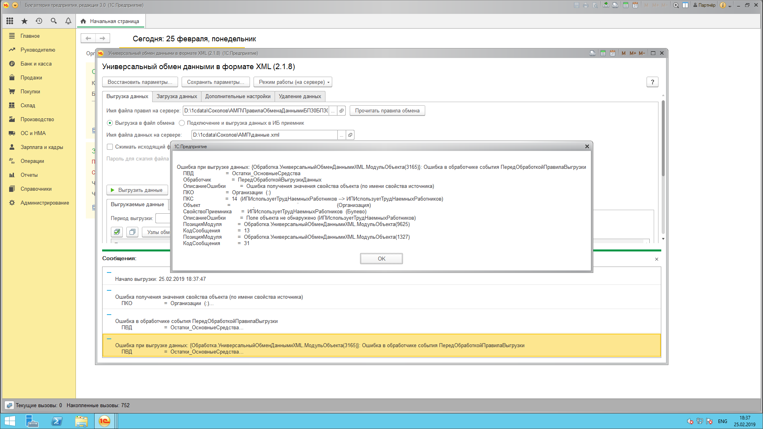
Task: Open 'Зарплата и кадры' section
Action: pyautogui.click(x=42, y=147)
